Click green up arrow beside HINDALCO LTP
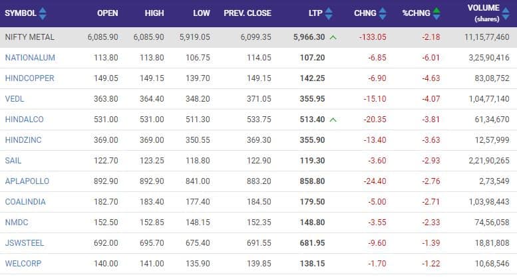517x277 pixels. click(333, 120)
